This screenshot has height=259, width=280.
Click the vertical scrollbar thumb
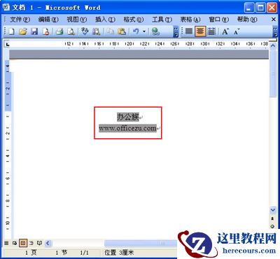coord(272,73)
